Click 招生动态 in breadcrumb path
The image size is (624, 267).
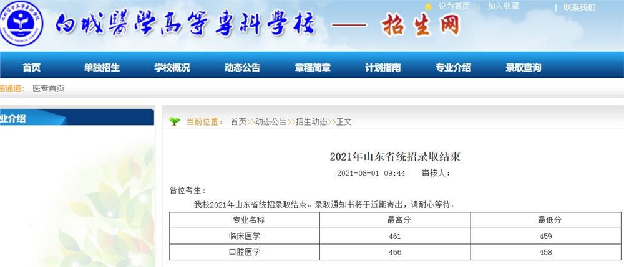[x=311, y=122]
